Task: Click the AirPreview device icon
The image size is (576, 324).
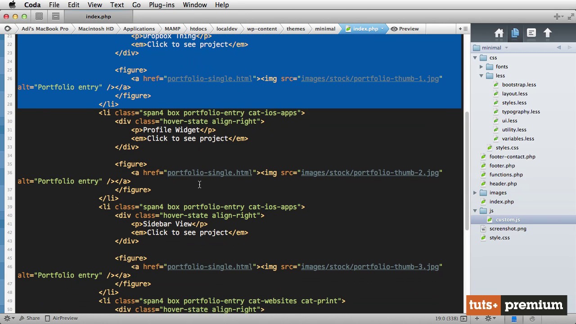Action: point(47,318)
